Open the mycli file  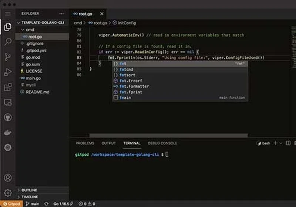[42, 85]
